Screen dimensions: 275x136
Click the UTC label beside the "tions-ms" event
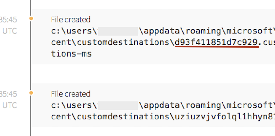click(x=10, y=31)
